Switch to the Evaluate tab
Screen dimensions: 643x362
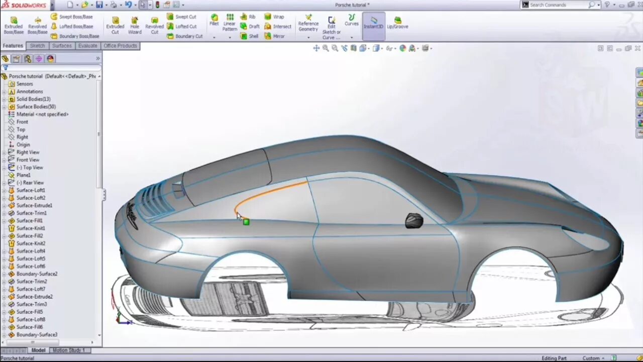[87, 46]
